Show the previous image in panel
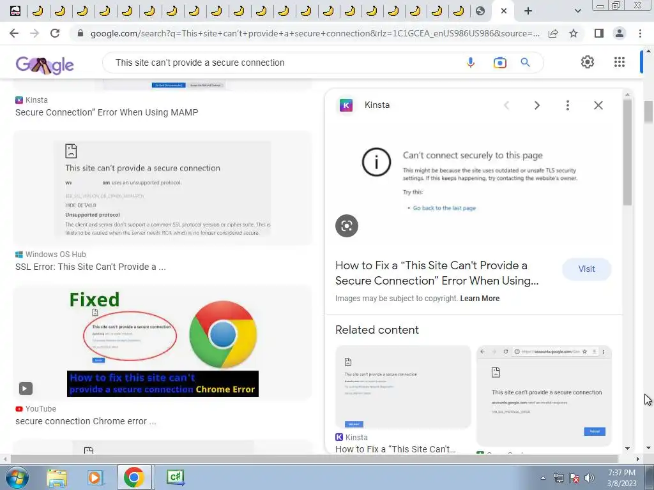Image resolution: width=654 pixels, height=490 pixels. [506, 105]
